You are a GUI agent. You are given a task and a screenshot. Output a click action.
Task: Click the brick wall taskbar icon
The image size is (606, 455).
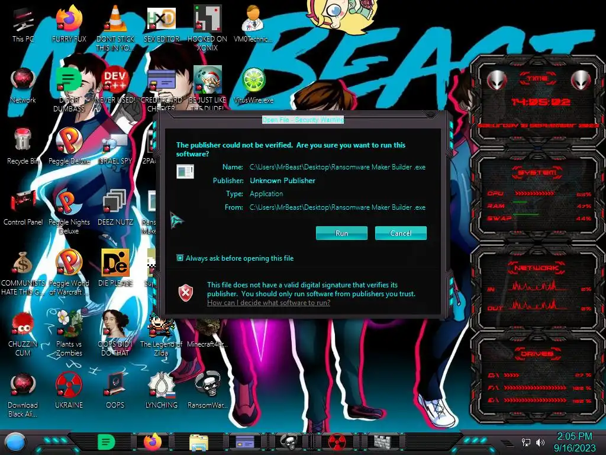383,442
